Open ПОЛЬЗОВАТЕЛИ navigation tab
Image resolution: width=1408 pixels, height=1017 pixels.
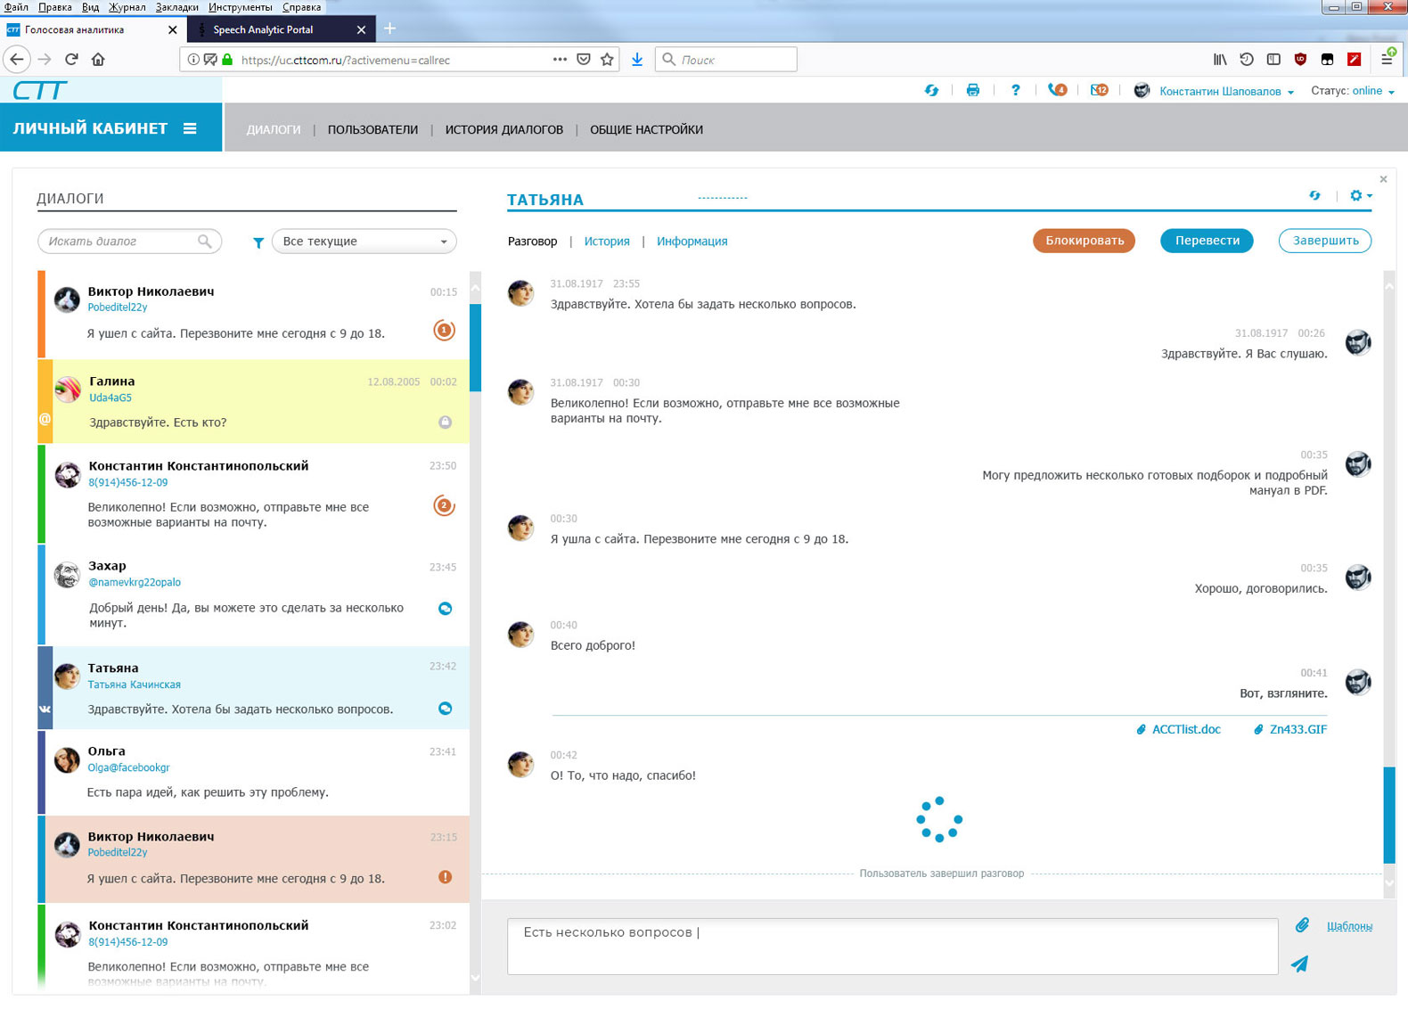click(x=372, y=129)
